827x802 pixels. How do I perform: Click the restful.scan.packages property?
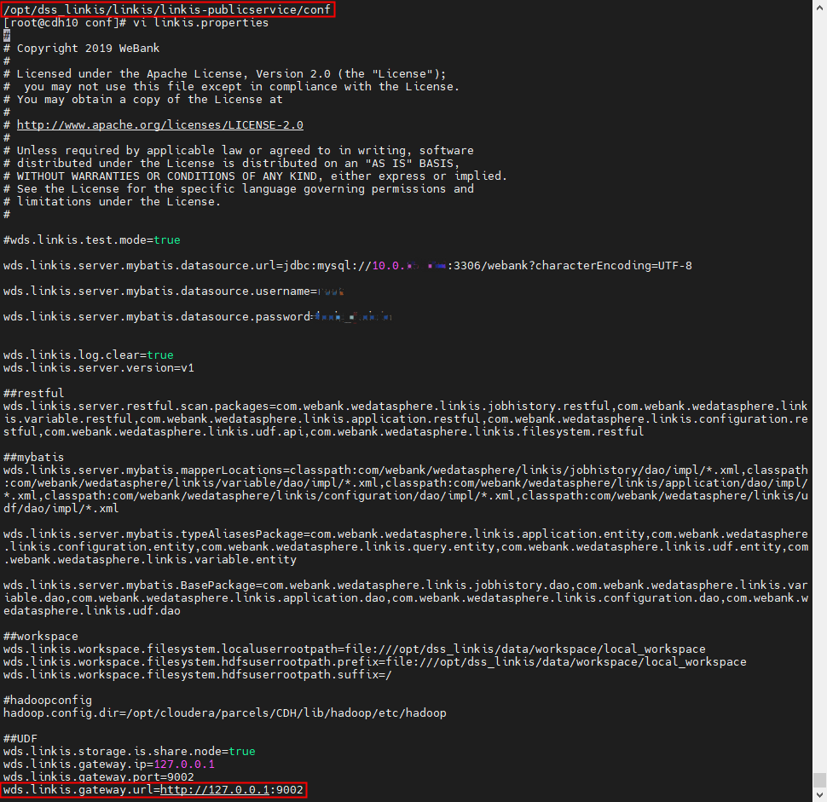click(x=405, y=419)
